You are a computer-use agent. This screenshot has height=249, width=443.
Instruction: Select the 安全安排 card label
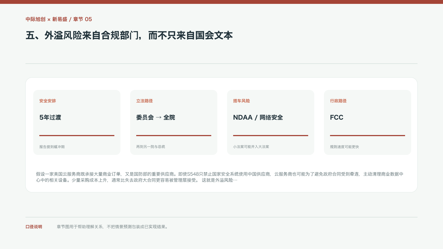[x=48, y=101]
